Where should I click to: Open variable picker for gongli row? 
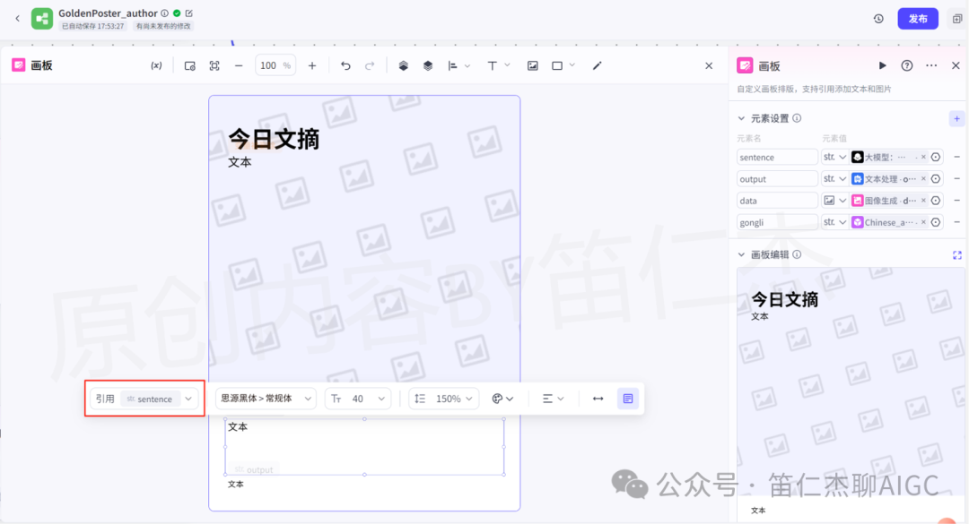click(936, 221)
